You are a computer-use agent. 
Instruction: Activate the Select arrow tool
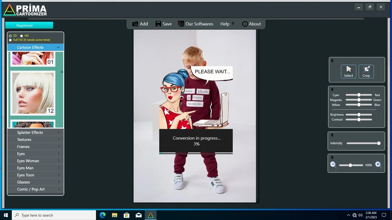[349, 72]
